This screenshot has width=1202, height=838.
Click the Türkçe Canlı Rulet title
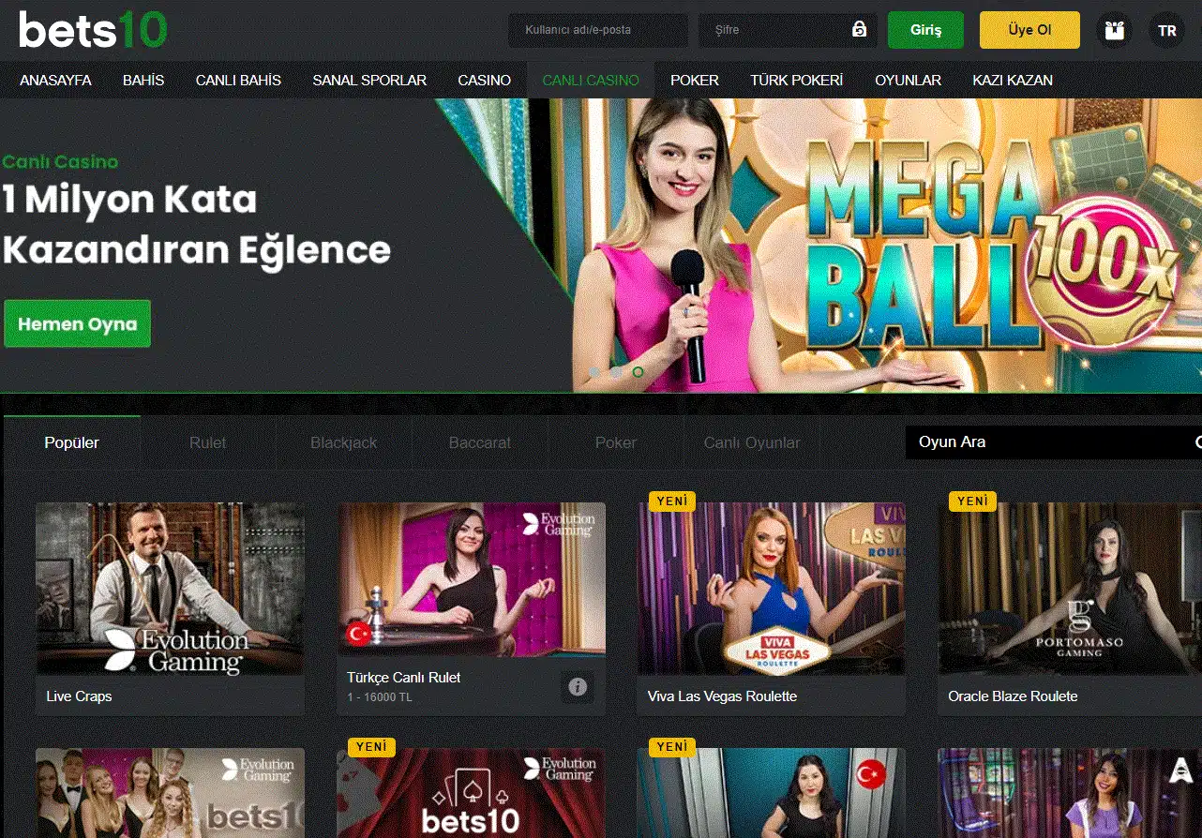(403, 677)
